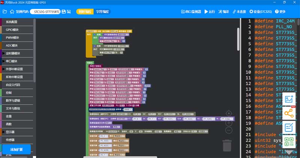The height and width of the screenshot is (158, 300).
Task: Run the program with 运行
Action: (210, 12)
